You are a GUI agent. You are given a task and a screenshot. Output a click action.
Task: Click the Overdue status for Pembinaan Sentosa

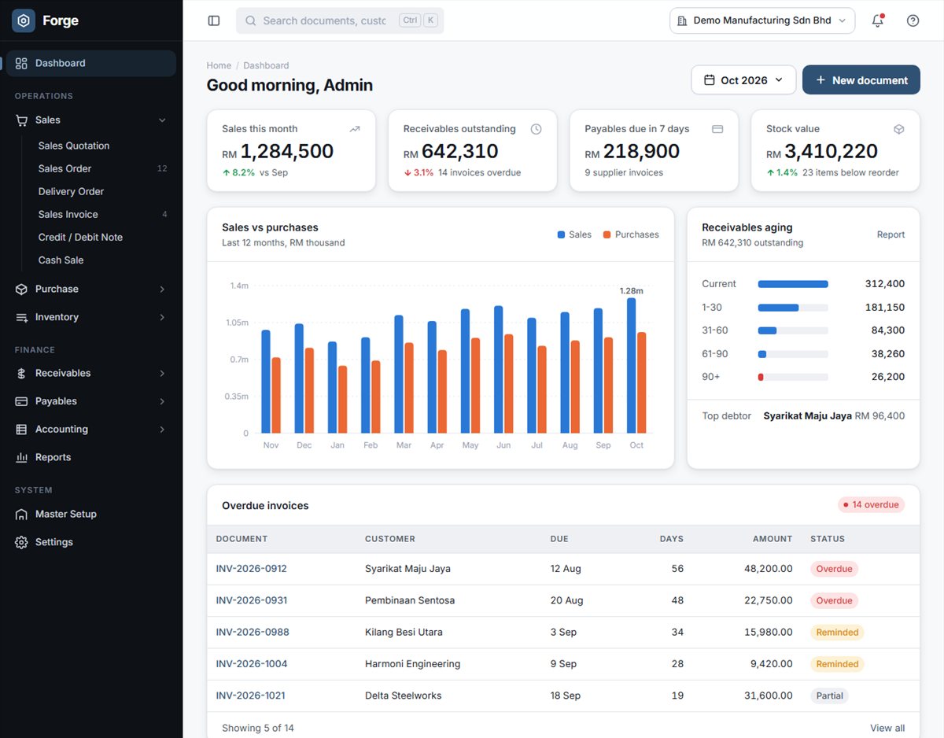[834, 600]
